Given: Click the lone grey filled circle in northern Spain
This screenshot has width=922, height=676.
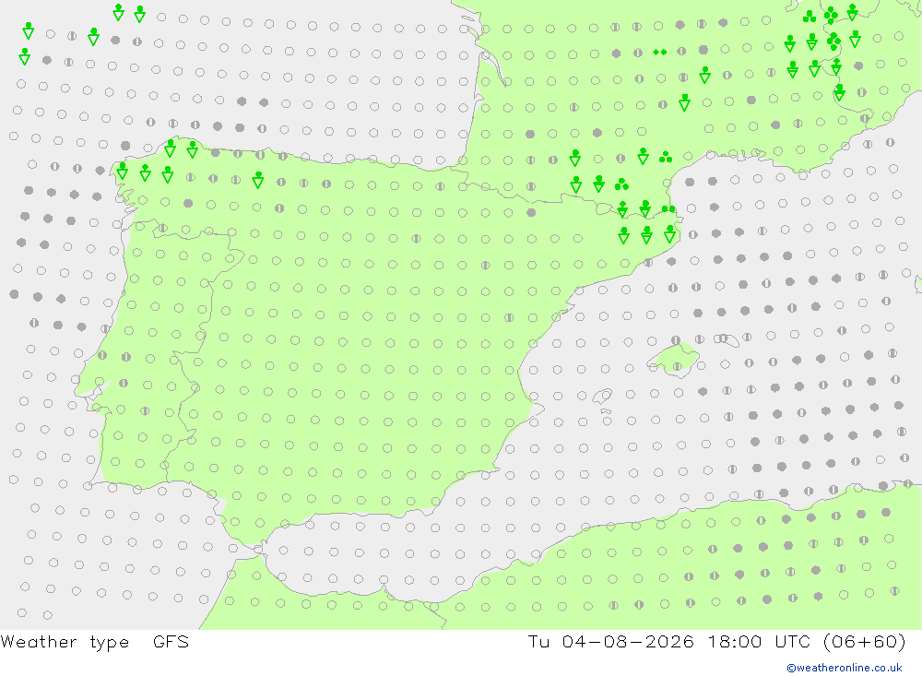Looking at the screenshot, I should click(x=531, y=212).
